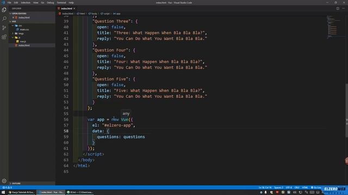Open the Selection menu
This screenshot has width=348, height=195.
coord(26,3)
